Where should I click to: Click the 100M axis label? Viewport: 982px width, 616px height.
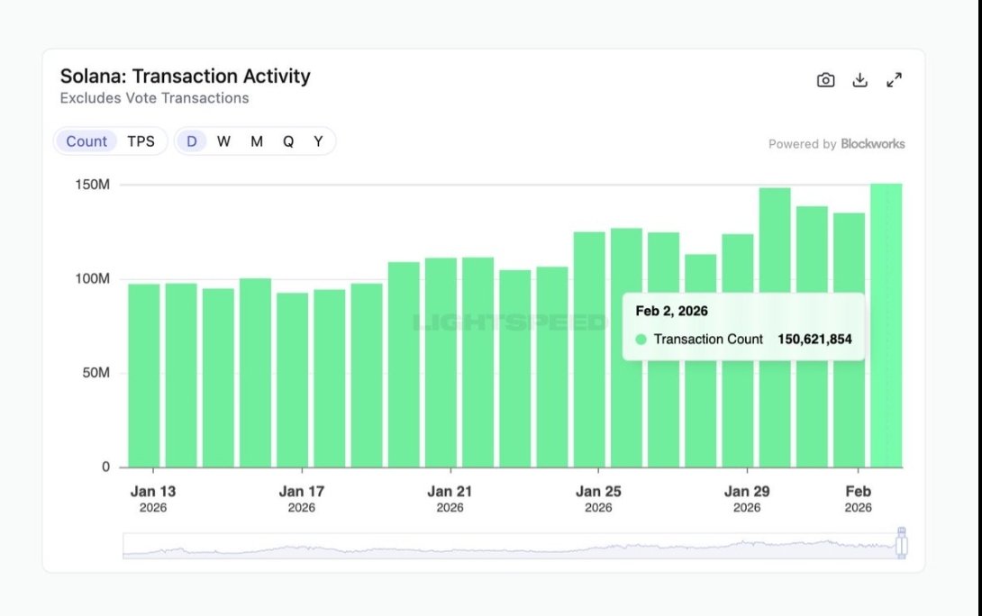(x=93, y=278)
